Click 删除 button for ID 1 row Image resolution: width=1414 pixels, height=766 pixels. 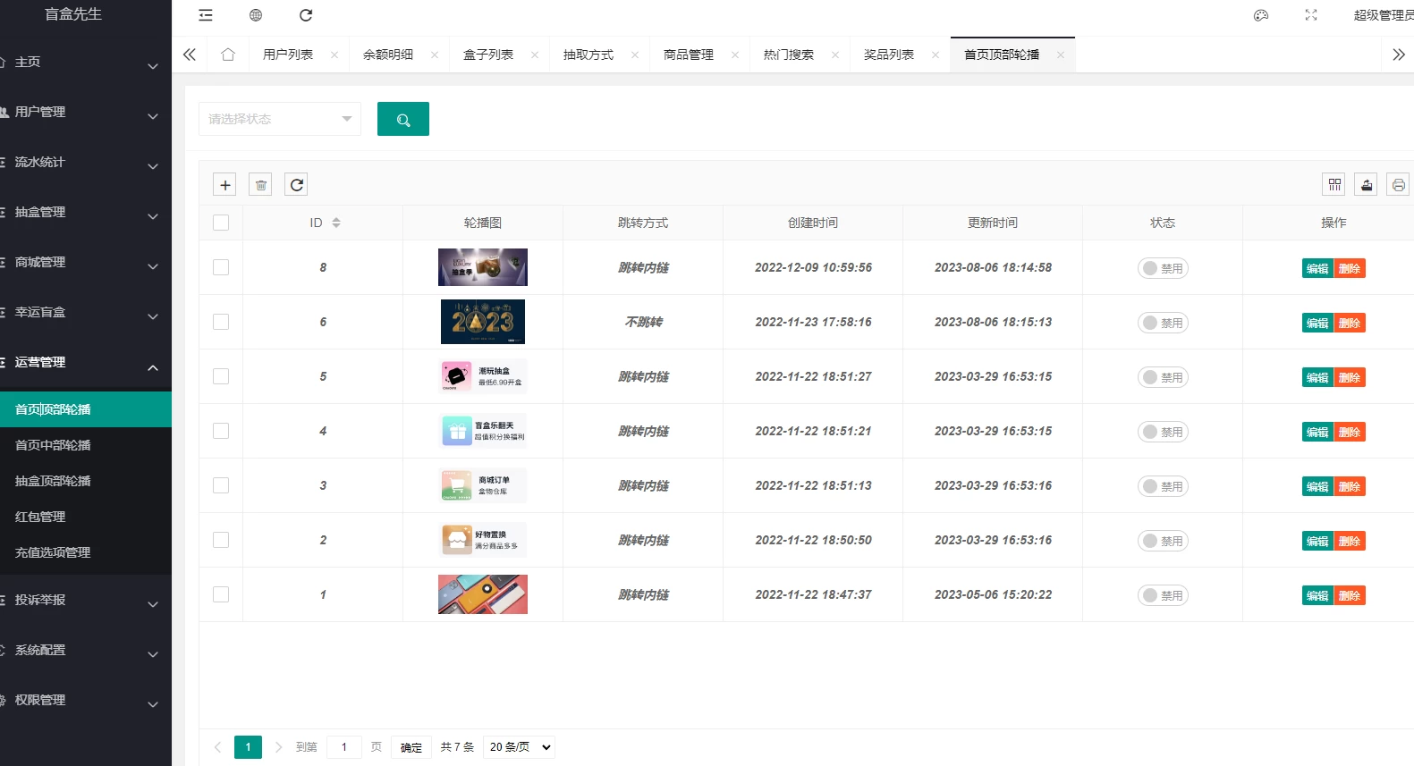click(1350, 595)
